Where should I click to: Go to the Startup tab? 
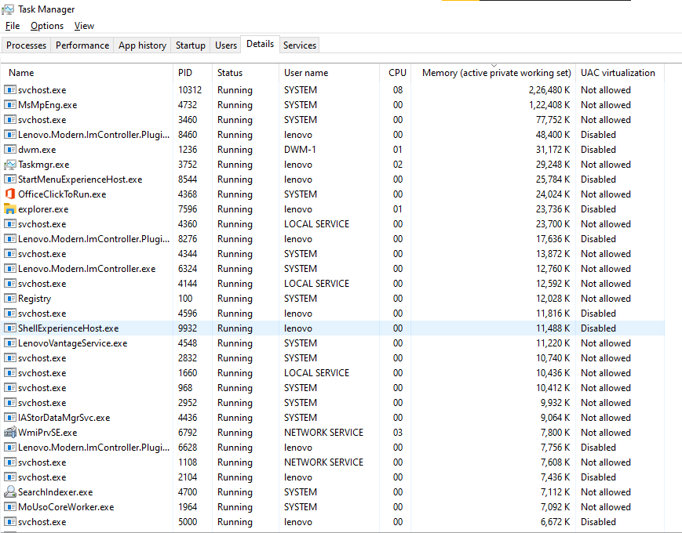point(191,45)
